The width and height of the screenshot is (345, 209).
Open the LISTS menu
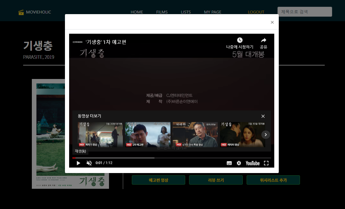pos(186,12)
